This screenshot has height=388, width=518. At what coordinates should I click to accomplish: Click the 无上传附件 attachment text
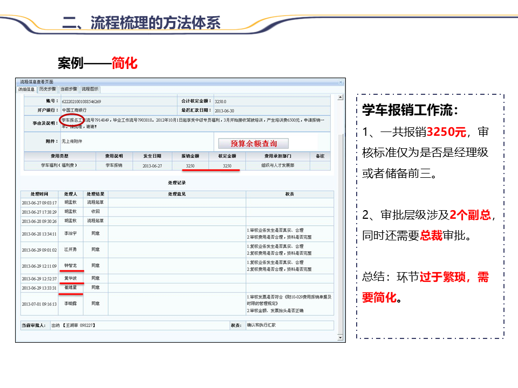pyautogui.click(x=72, y=141)
